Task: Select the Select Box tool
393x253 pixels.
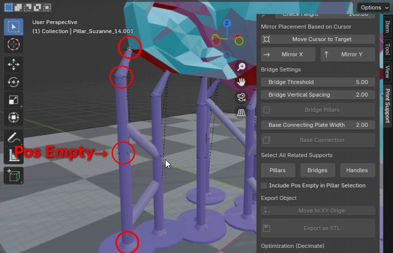Action: (13, 27)
